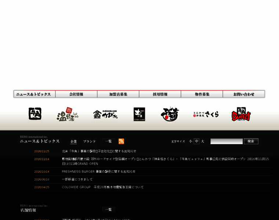Click the 文字サイズ label
Image resolution: width=279 pixels, height=220 pixels.
tap(178, 142)
